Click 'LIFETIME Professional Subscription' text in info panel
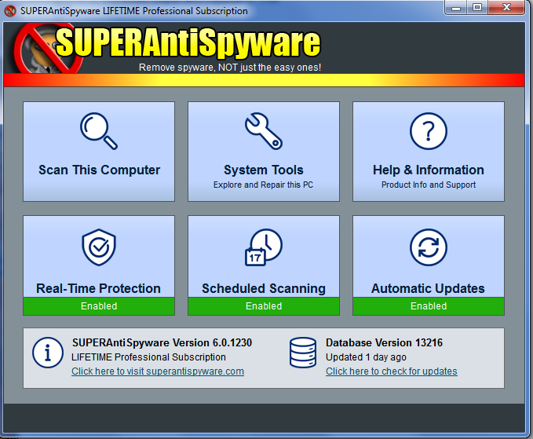533x439 pixels. coord(148,357)
